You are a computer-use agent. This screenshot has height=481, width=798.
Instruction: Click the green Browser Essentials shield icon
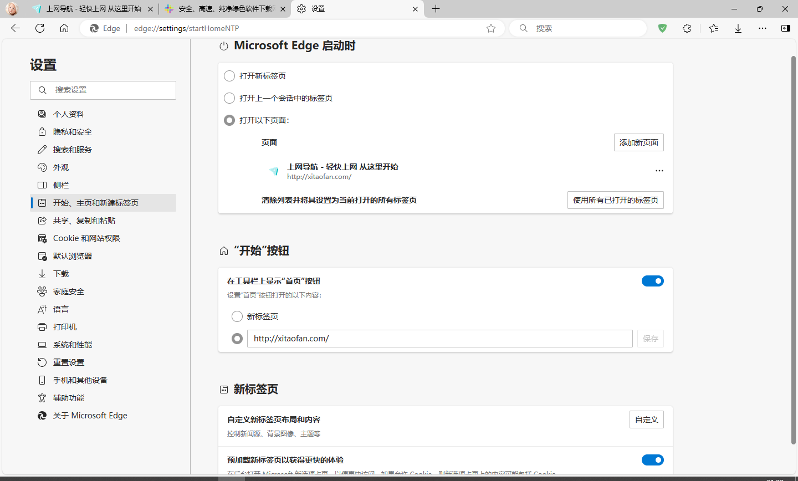(x=662, y=28)
